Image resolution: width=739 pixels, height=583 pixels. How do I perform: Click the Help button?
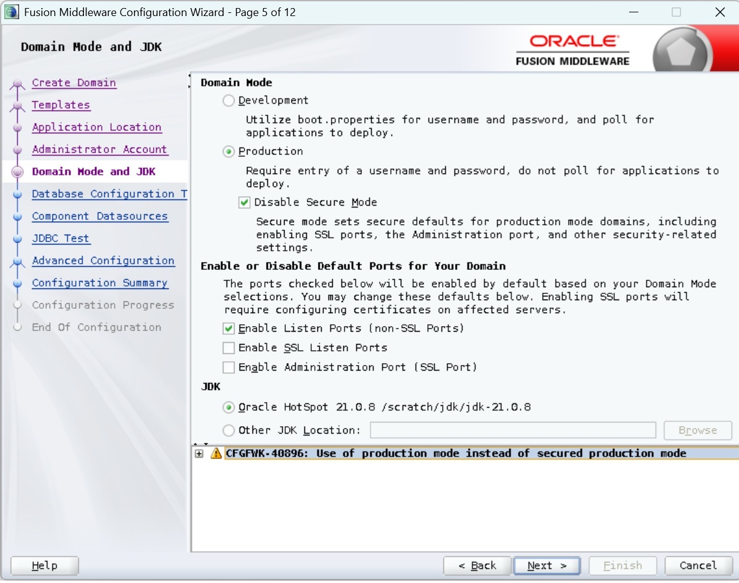45,566
